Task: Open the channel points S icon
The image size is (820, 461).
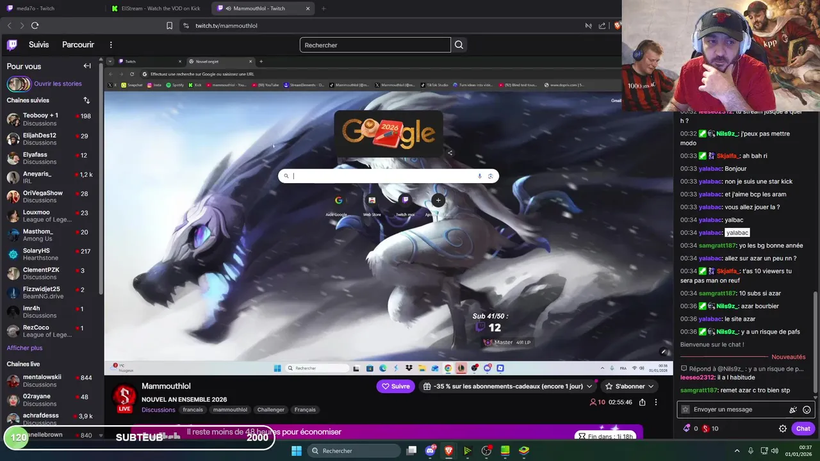Action: click(705, 428)
